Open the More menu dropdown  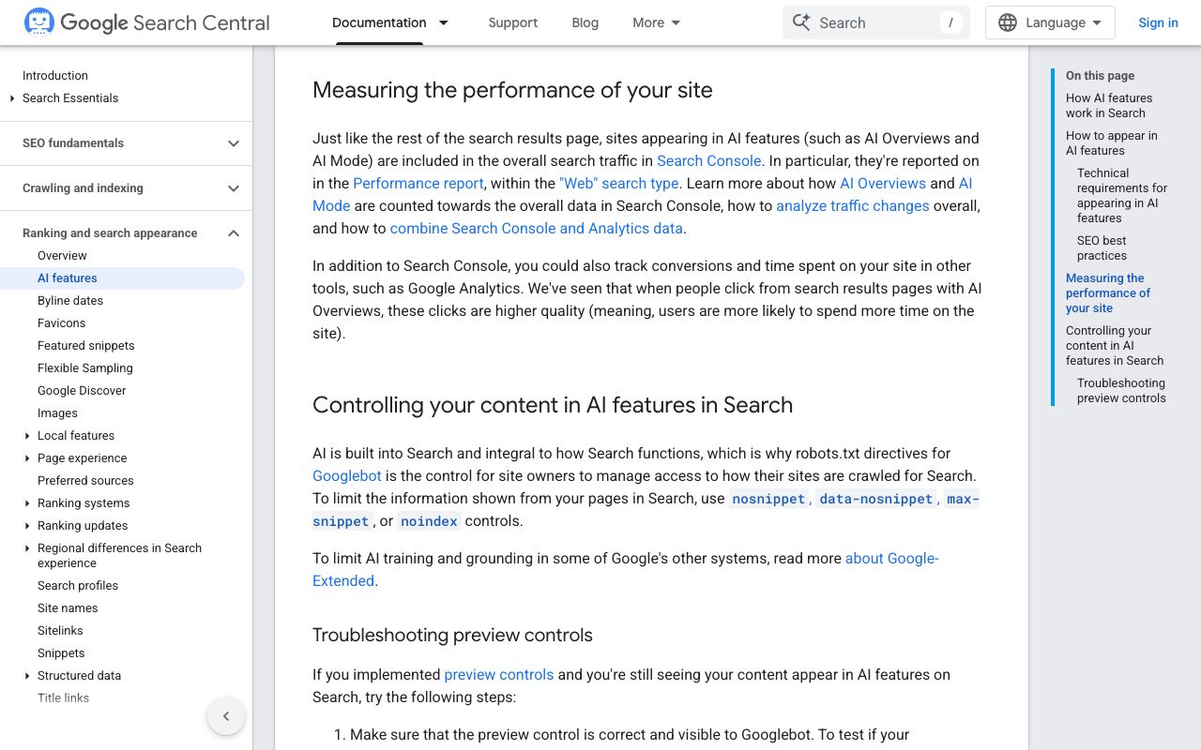pos(657,22)
